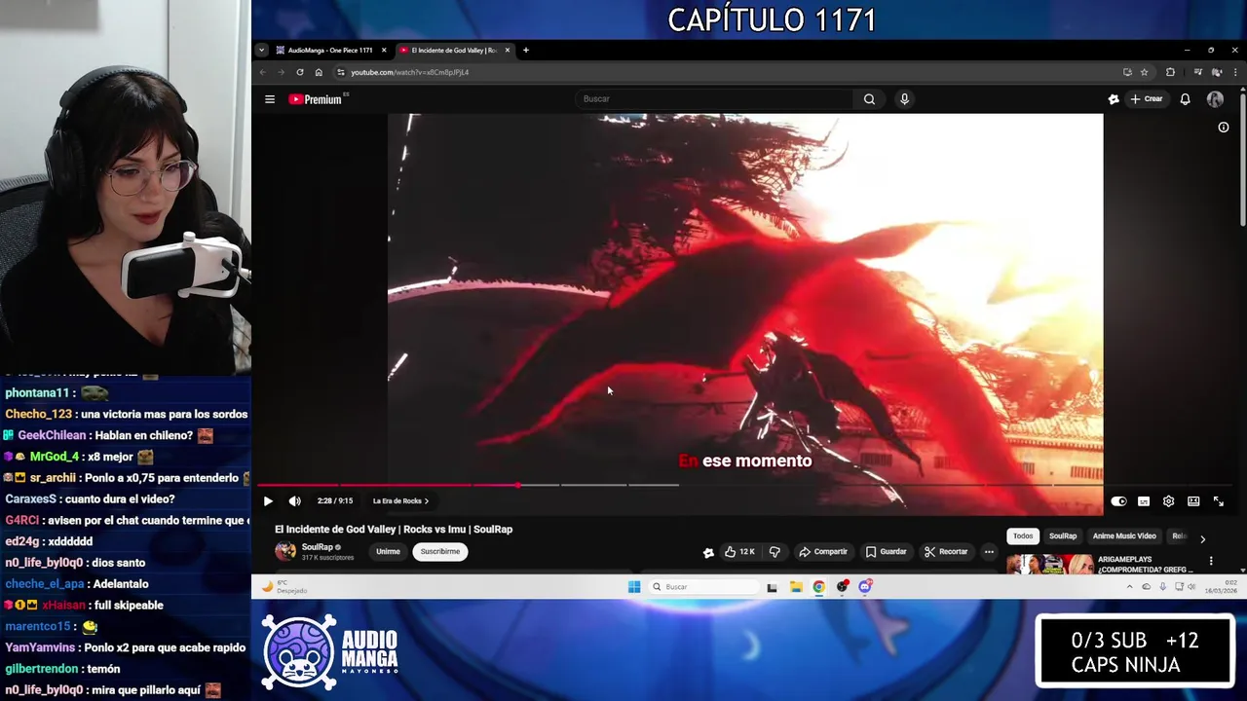Open options menu for ARIGAMEPLAYS video
Screen dimensions: 1247x701
(x=1211, y=561)
